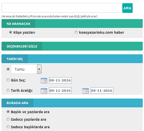
Task: Open the Tarih Aralığı start date calendar icon
Action: [x=44, y=90]
